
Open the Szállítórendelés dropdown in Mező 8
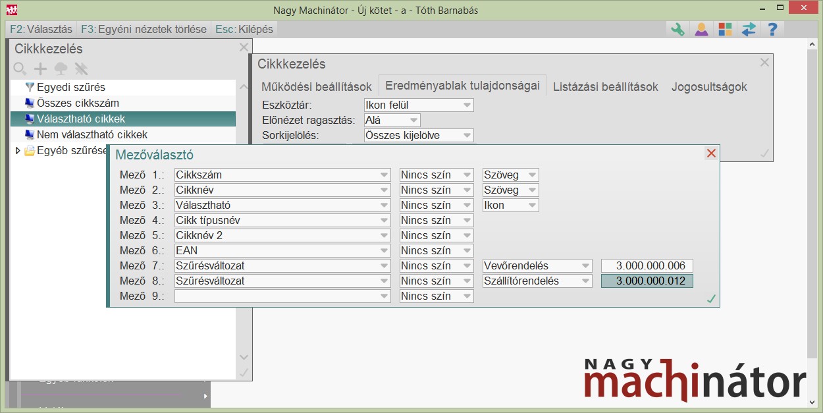537,281
